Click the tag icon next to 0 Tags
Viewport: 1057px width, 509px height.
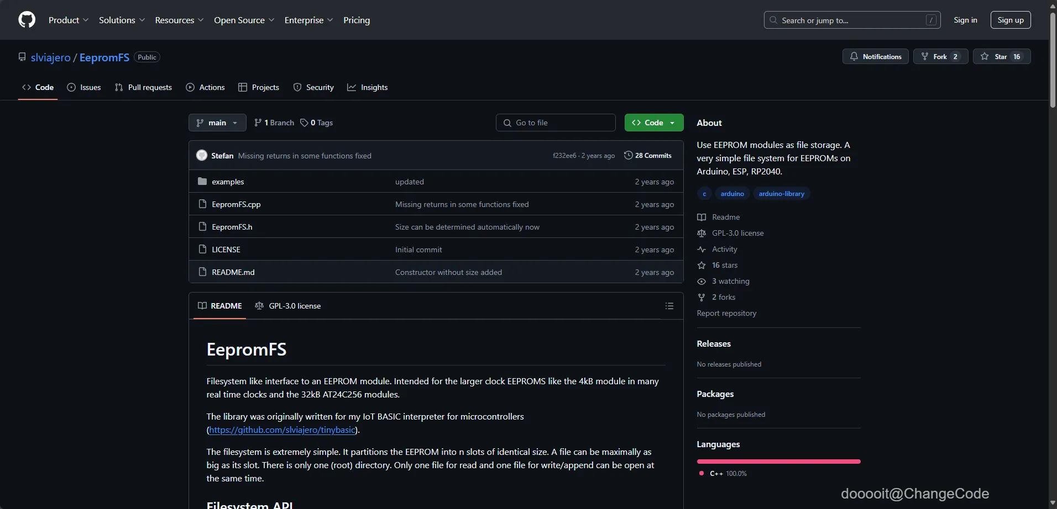[304, 123]
